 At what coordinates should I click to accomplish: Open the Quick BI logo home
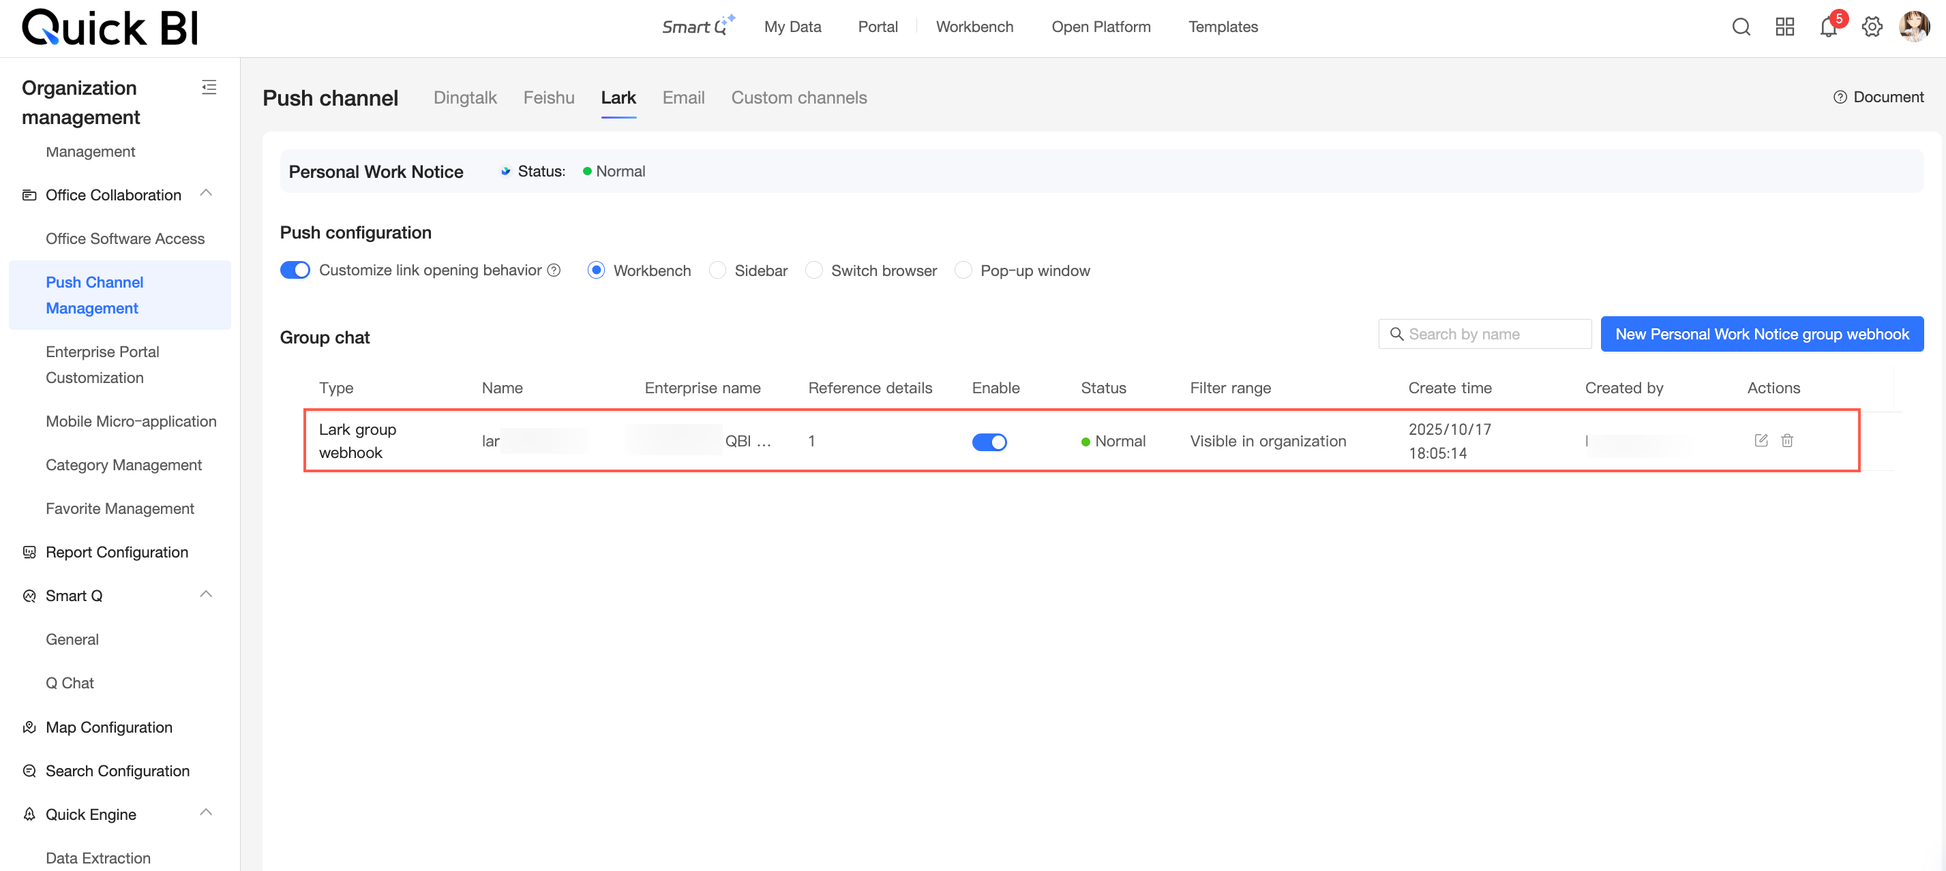[x=110, y=28]
